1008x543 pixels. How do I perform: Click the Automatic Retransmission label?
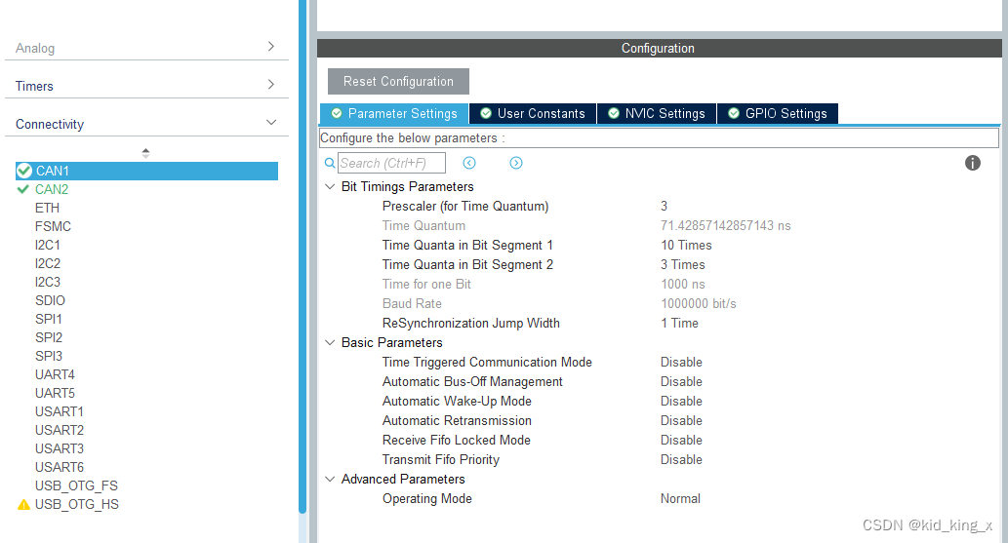pos(457,421)
